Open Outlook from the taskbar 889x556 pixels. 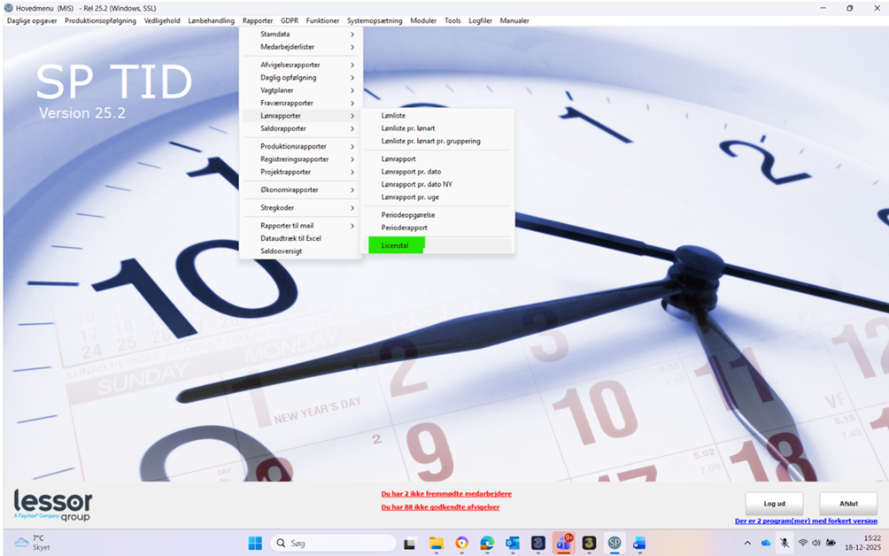513,543
